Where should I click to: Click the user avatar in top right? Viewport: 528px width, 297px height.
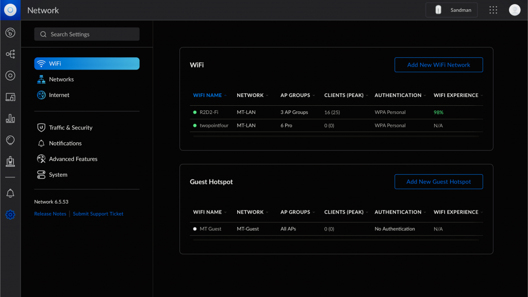(514, 10)
